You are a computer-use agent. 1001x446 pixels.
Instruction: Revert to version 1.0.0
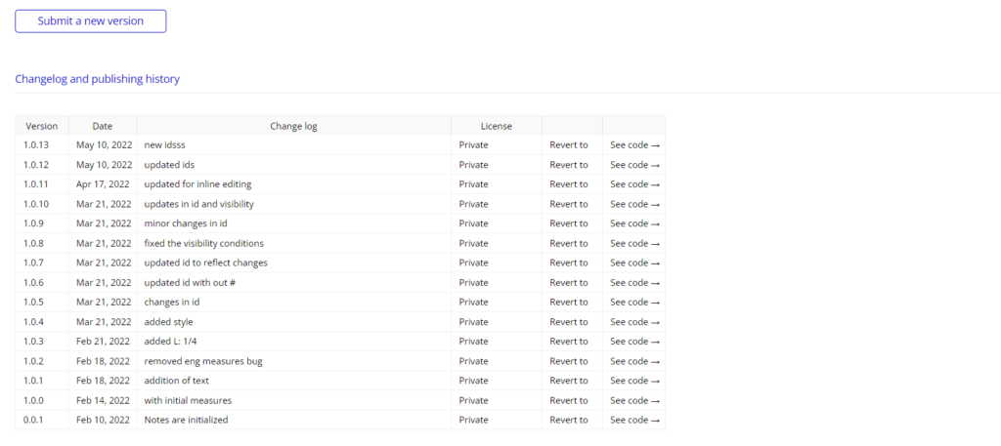click(x=569, y=400)
